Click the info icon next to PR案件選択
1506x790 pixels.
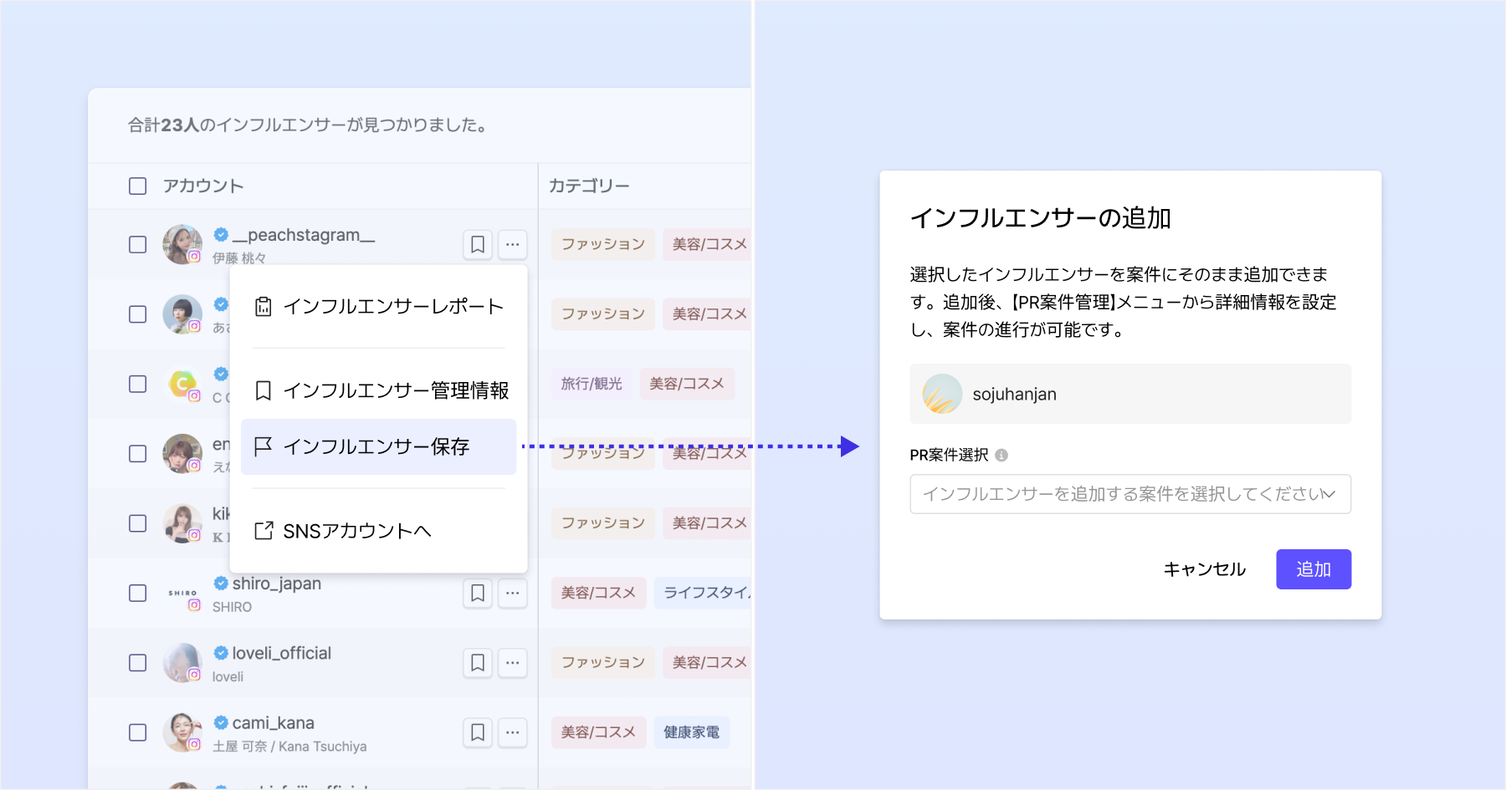click(x=1001, y=455)
